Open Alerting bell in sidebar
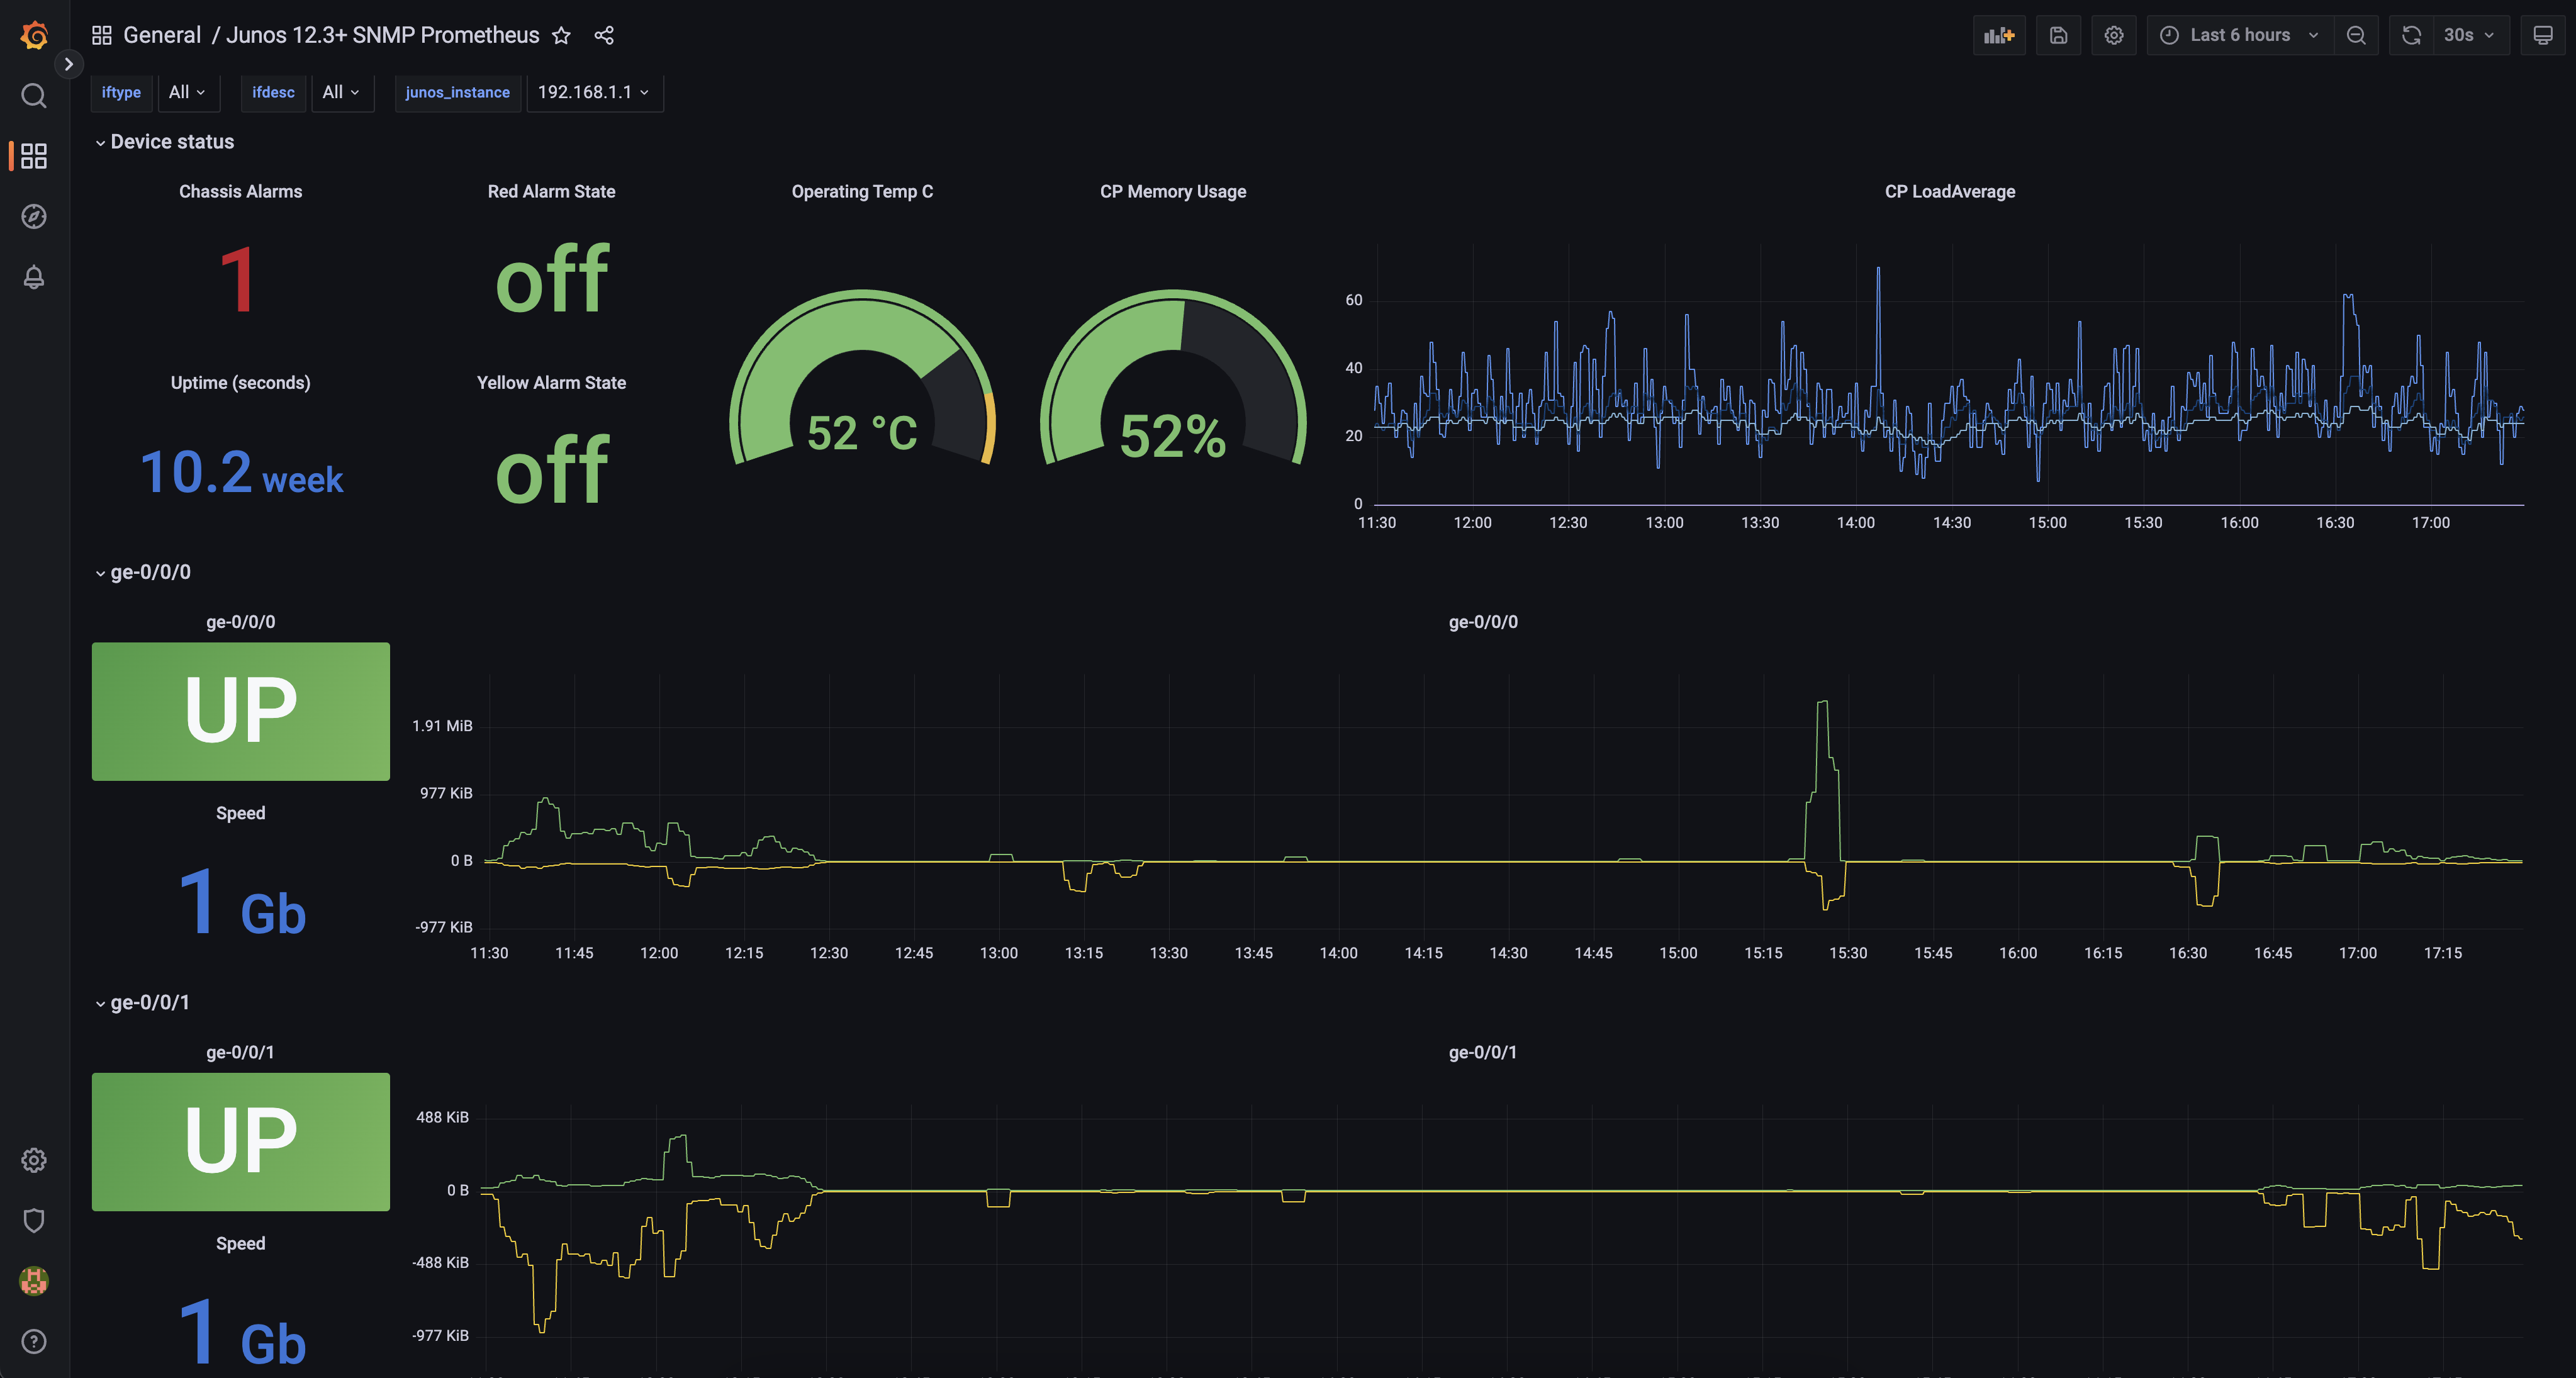This screenshot has width=2576, height=1378. [x=34, y=277]
